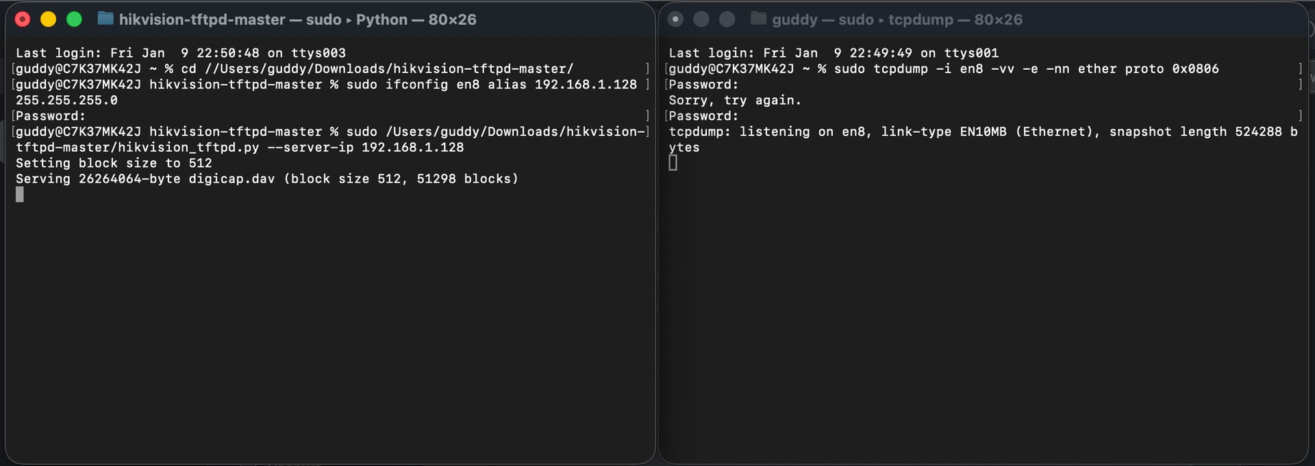Viewport: 1315px width, 466px height.
Task: Activate the guddy sudo tcpdump window title
Action: [897, 19]
